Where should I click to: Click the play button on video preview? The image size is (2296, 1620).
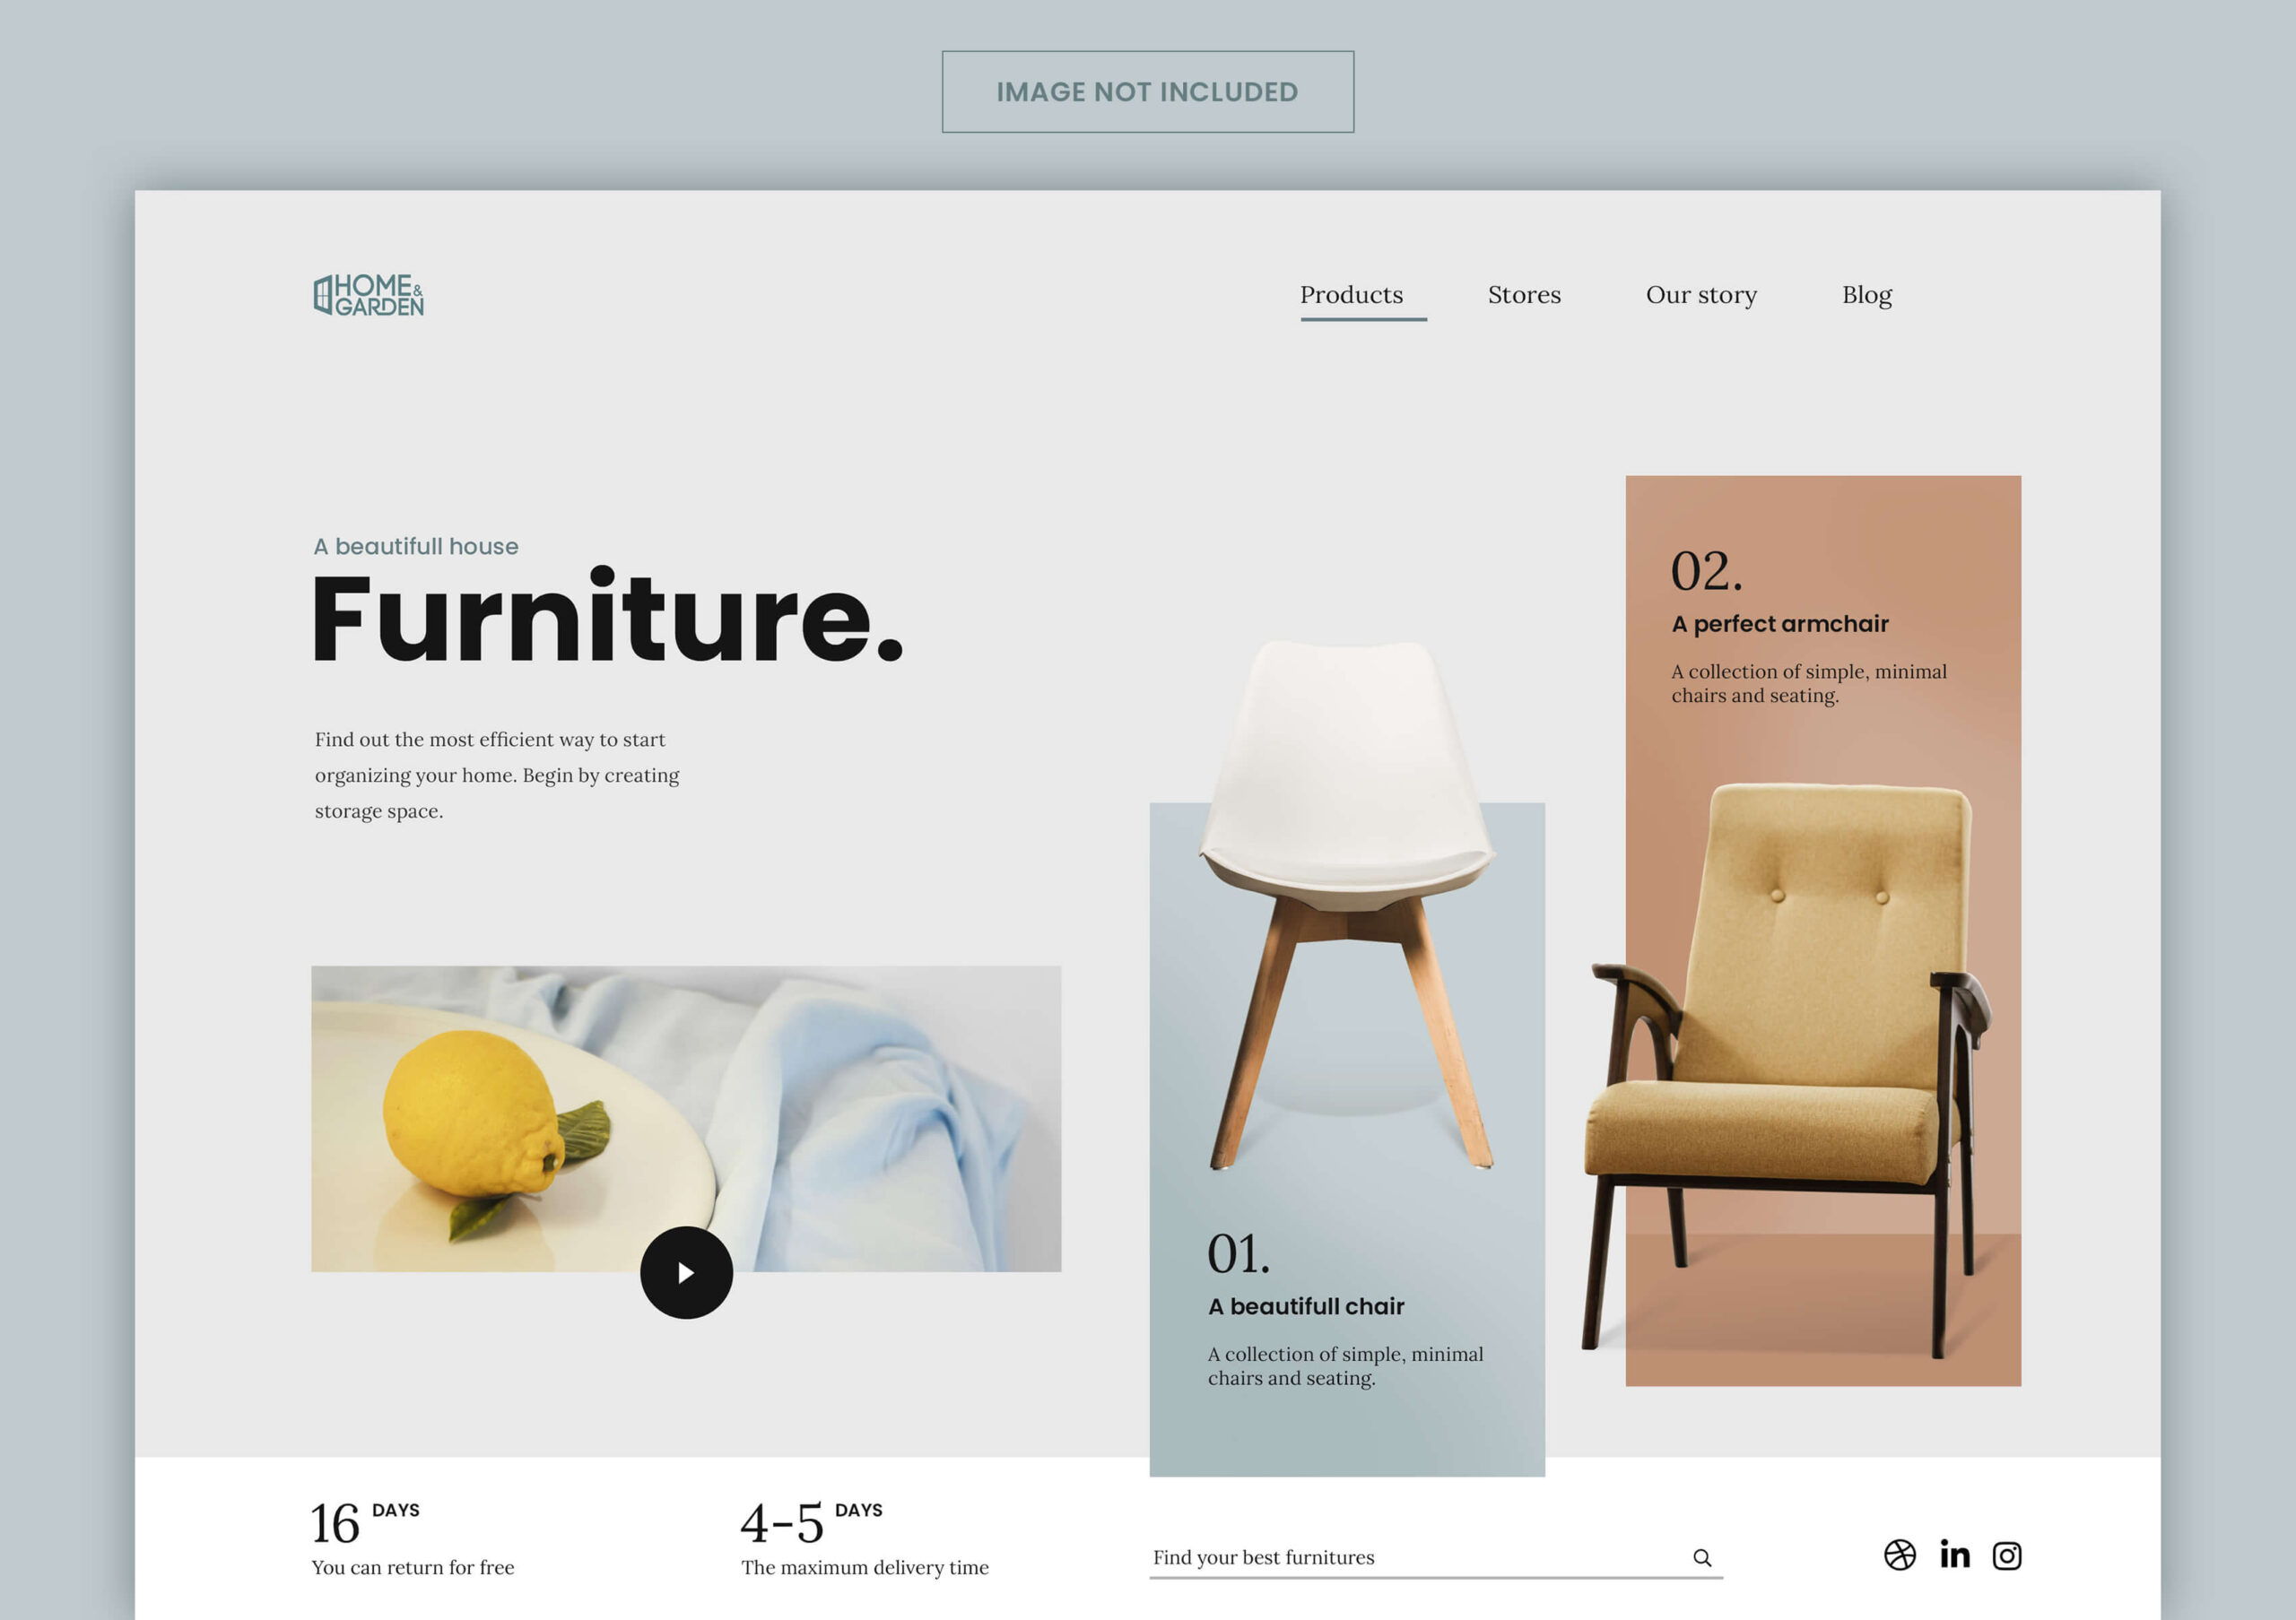point(686,1271)
